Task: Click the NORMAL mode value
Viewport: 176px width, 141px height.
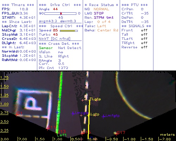Action: (x=101, y=9)
